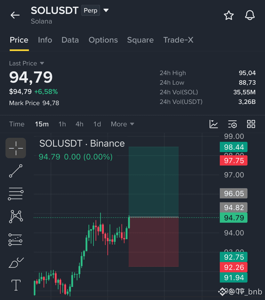This screenshot has width=265, height=300.
Task: Go to the Square tab
Action: [x=140, y=40]
